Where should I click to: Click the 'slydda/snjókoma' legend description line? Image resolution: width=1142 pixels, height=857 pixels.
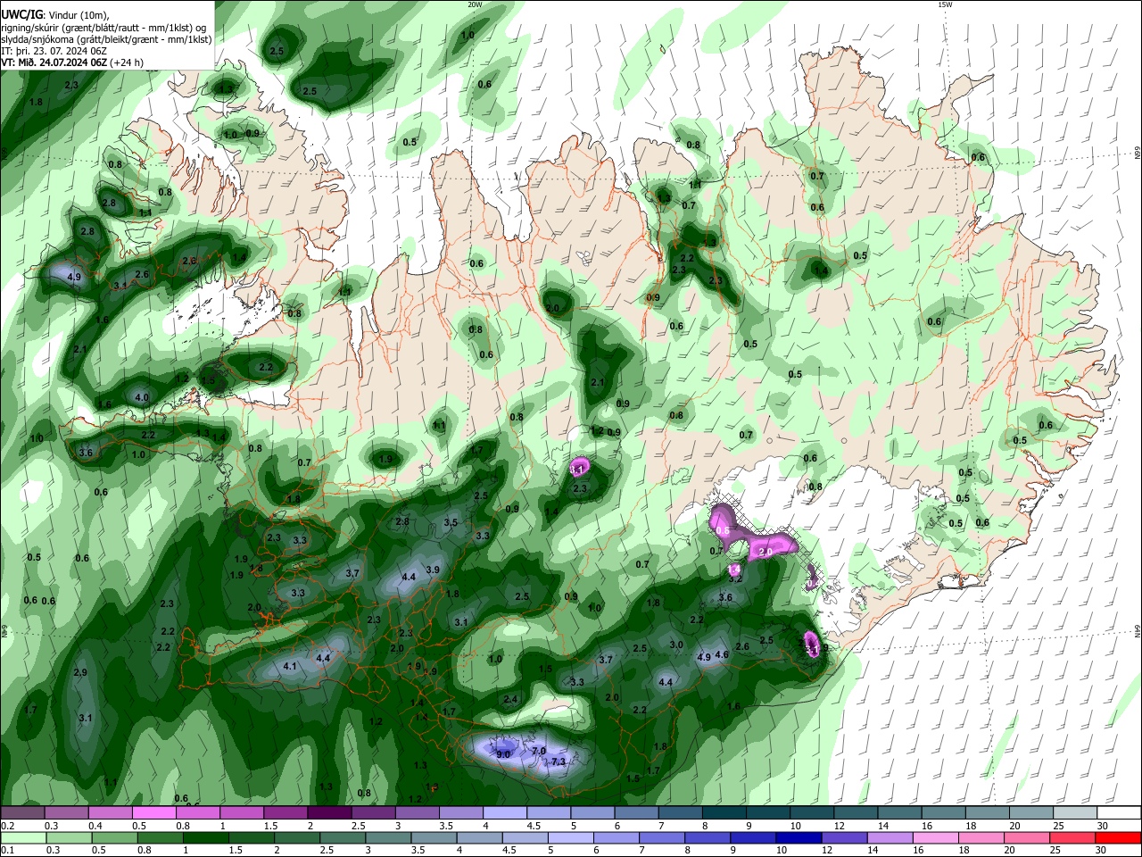point(106,39)
